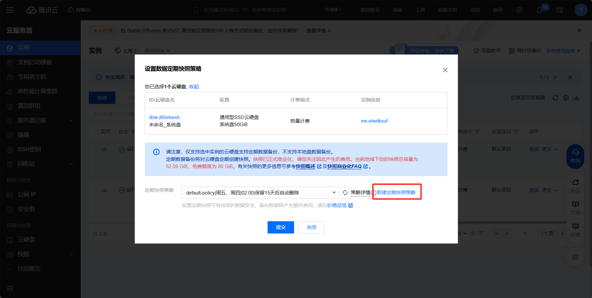Open the hamburger menu in the top bar
The image size is (592, 298).
click(x=10, y=10)
